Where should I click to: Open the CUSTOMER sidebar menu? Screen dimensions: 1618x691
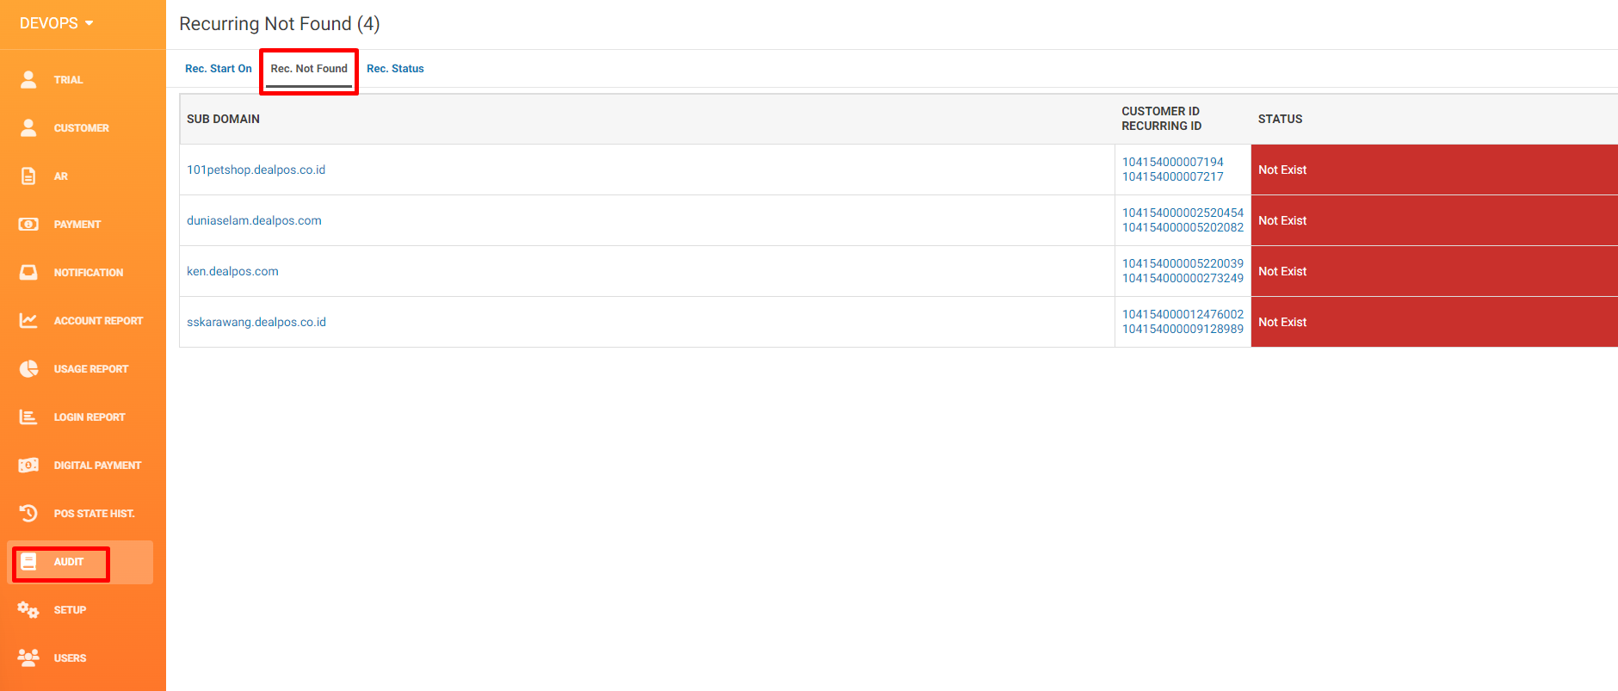pyautogui.click(x=81, y=128)
